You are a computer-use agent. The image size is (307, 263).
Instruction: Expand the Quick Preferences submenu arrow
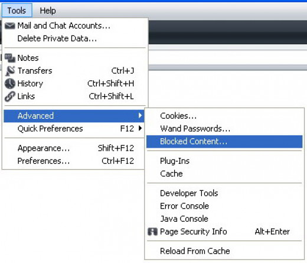click(140, 128)
